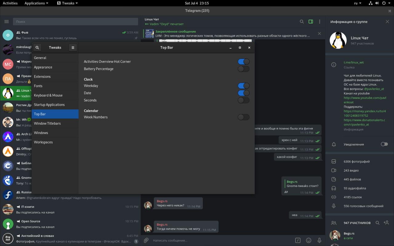Toggle Activities Overview Hot Corner switch
Viewport: 394px width, 246px height.
243,61
